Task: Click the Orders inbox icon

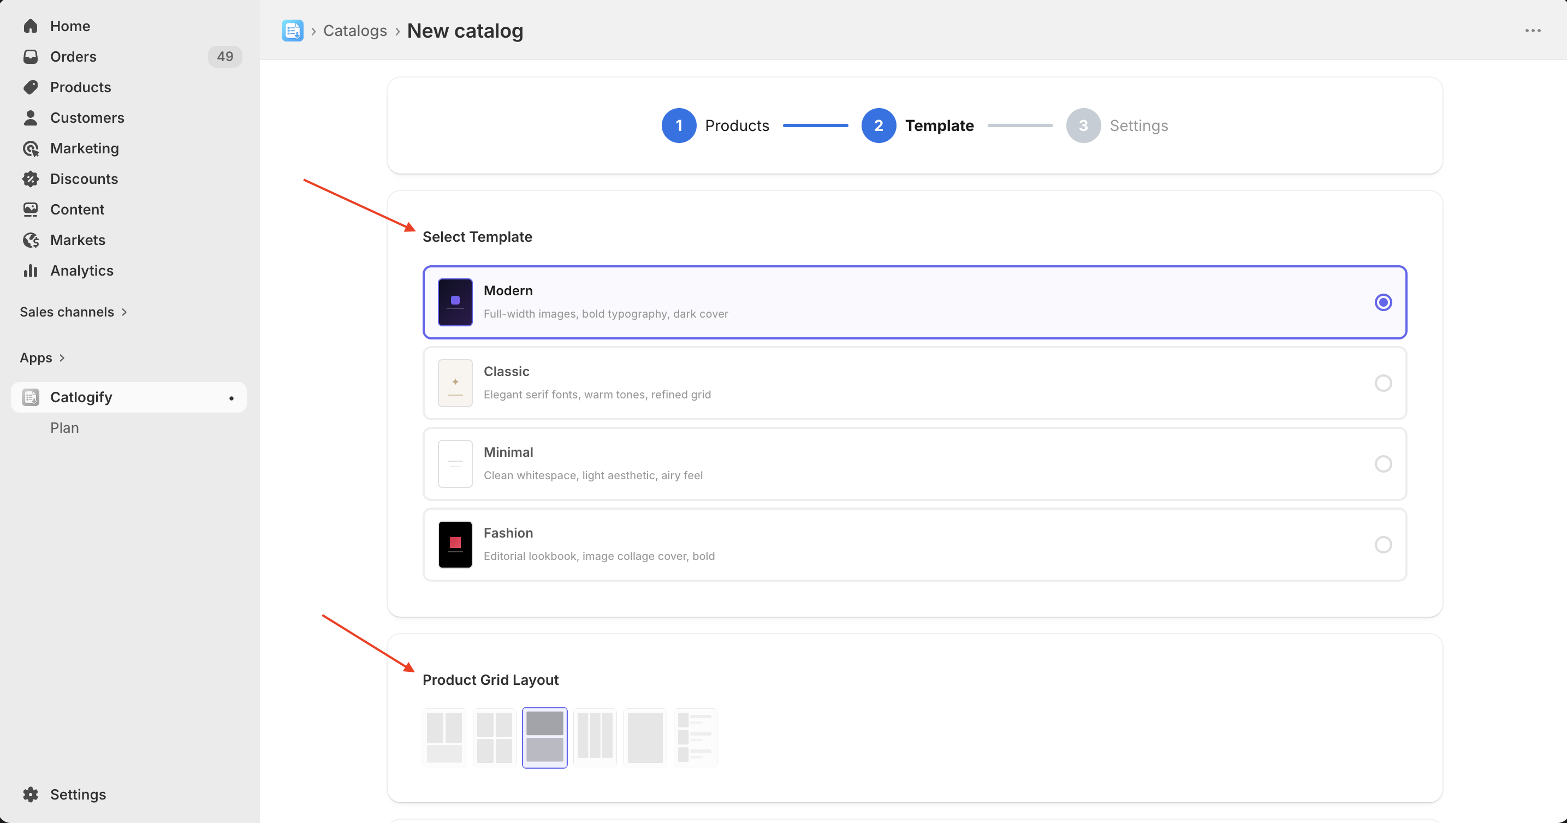Action: [x=31, y=57]
